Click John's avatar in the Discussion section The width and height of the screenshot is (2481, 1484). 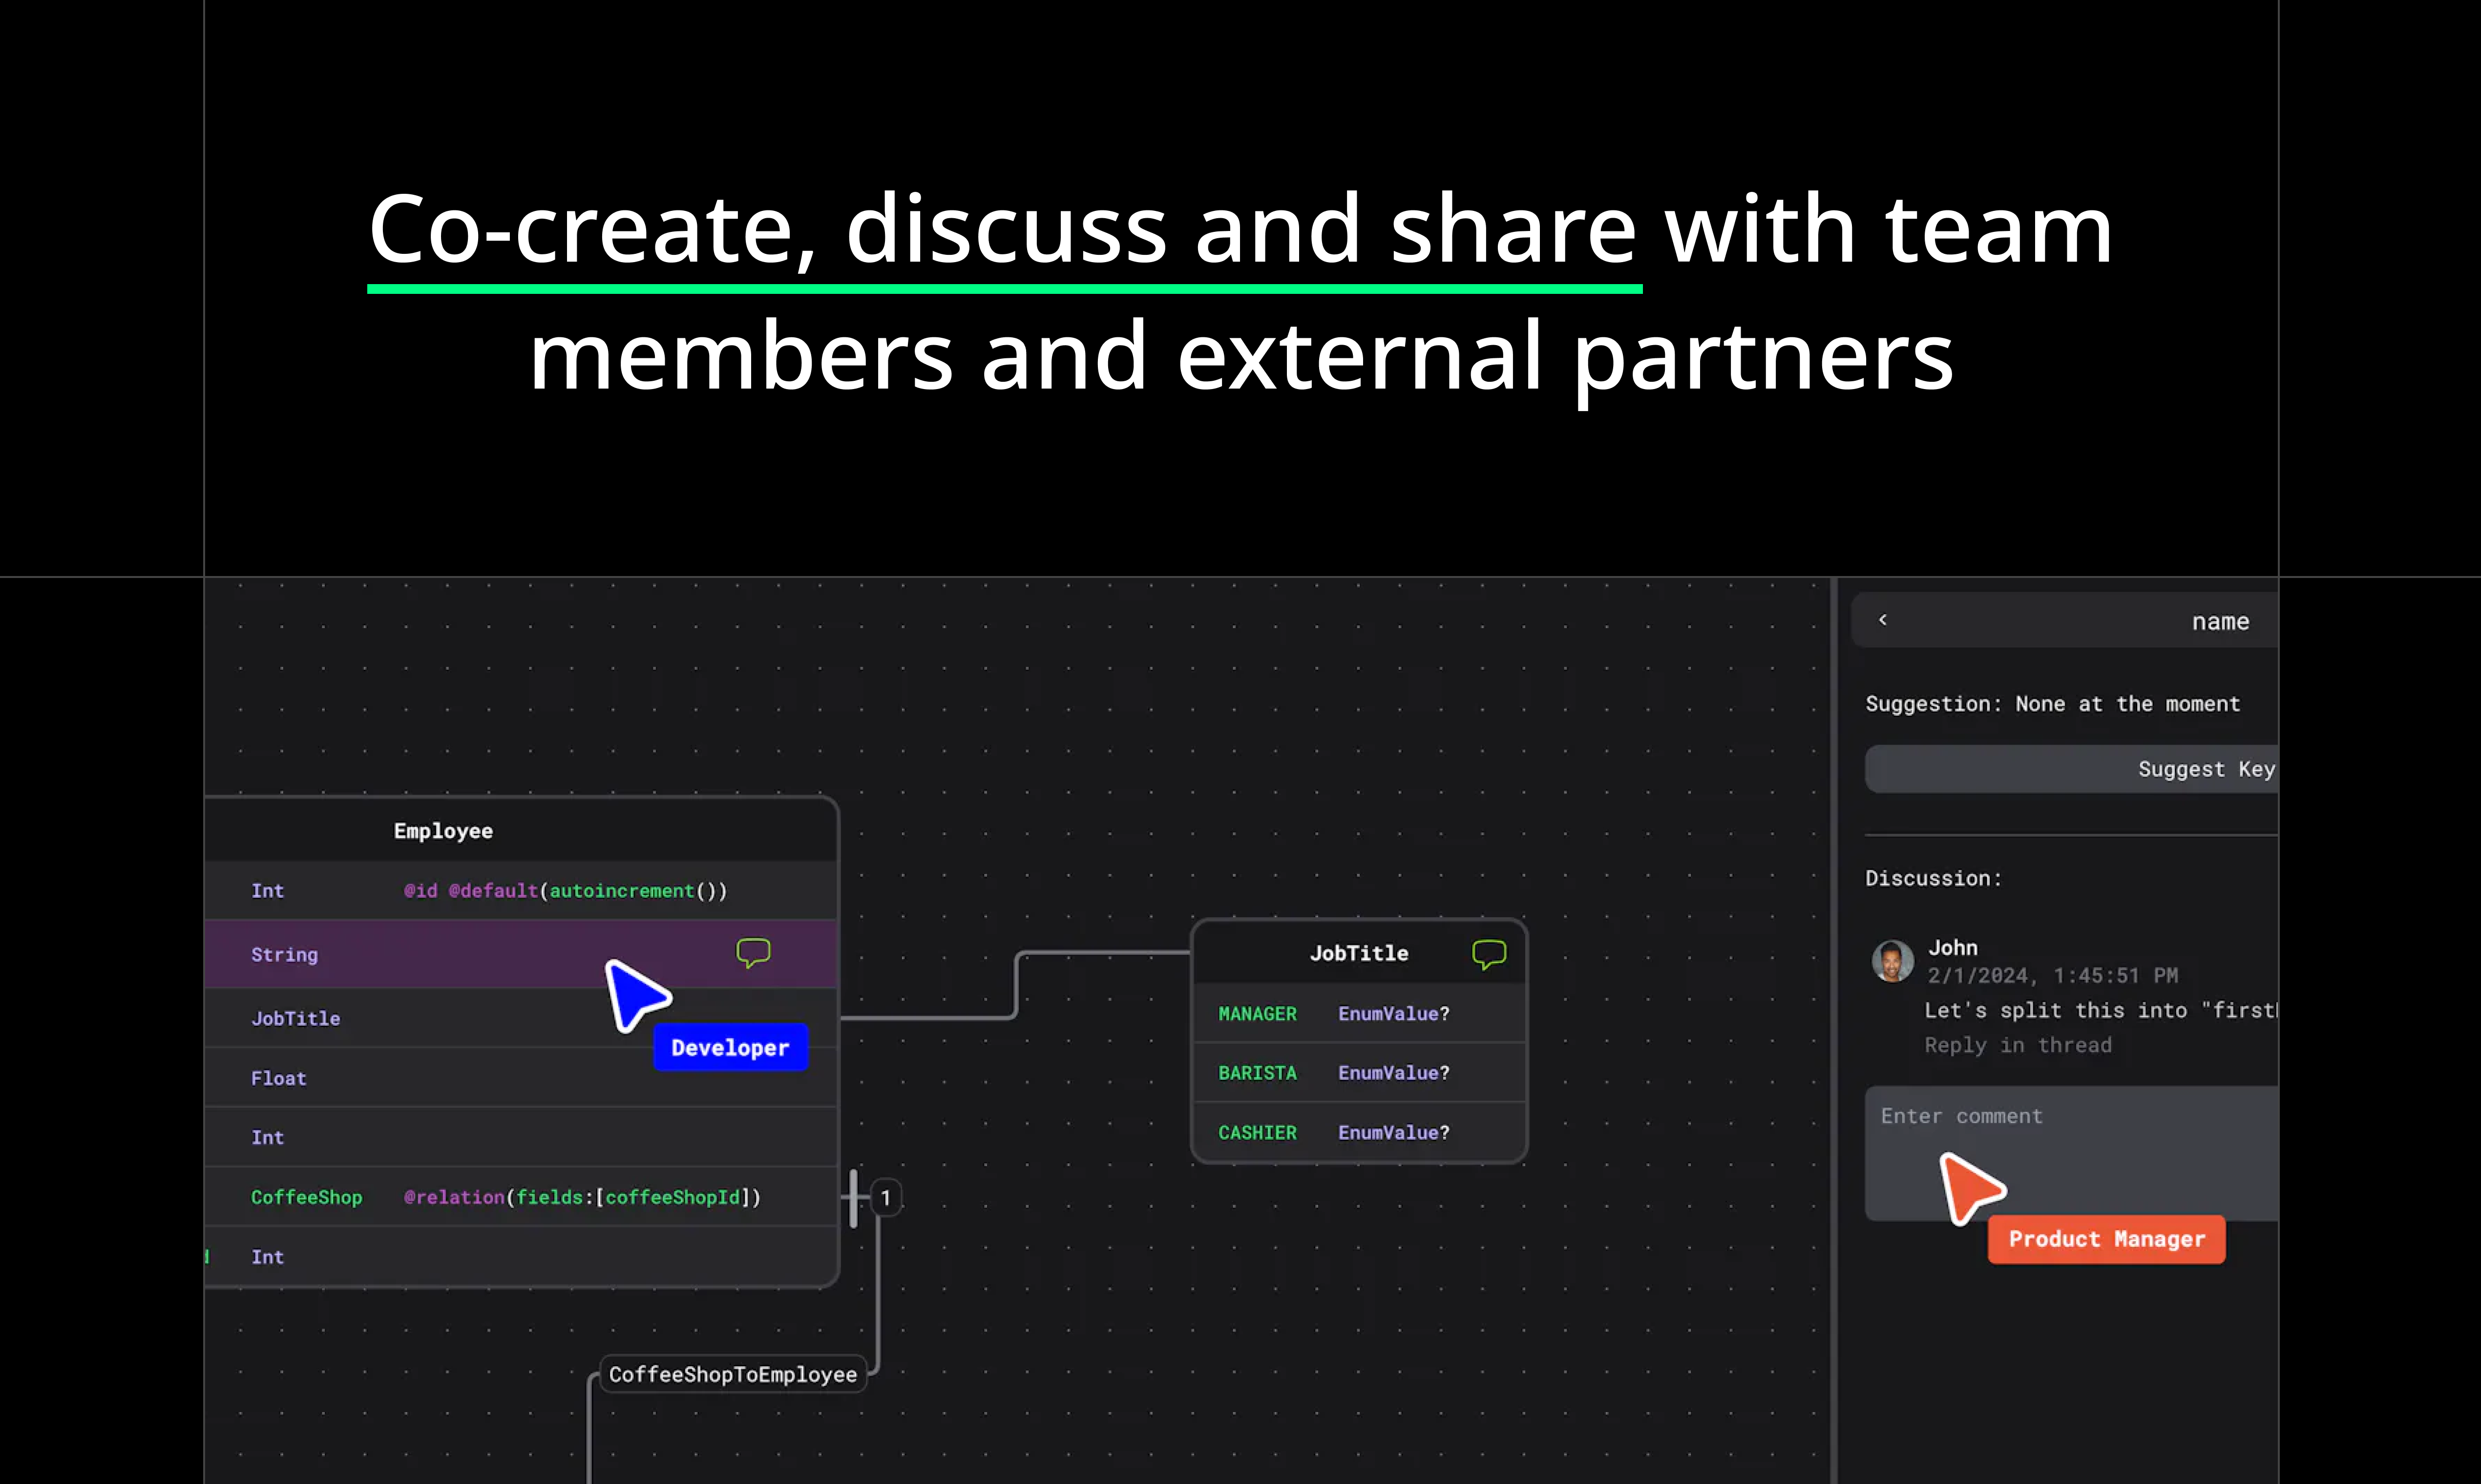pos(1894,961)
